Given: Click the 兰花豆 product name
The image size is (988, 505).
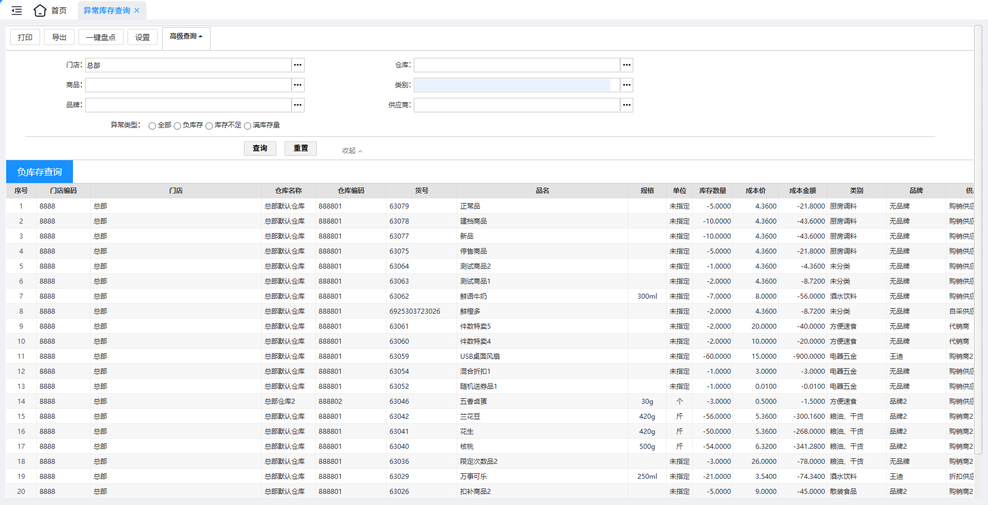Looking at the screenshot, I should point(470,417).
